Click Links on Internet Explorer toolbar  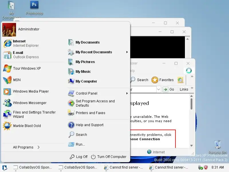(x=184, y=89)
